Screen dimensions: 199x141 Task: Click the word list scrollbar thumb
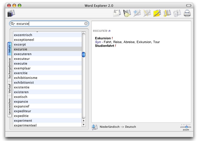[x=83, y=55]
